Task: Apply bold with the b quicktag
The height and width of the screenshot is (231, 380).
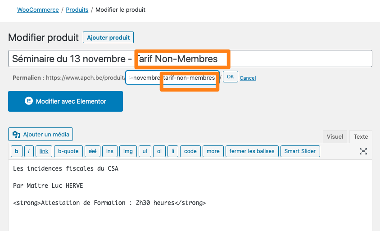Action: (x=17, y=151)
